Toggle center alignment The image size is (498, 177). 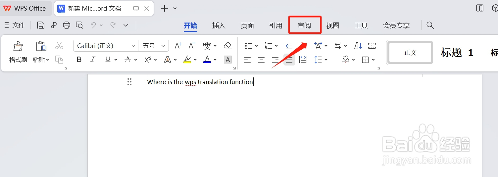point(261,60)
